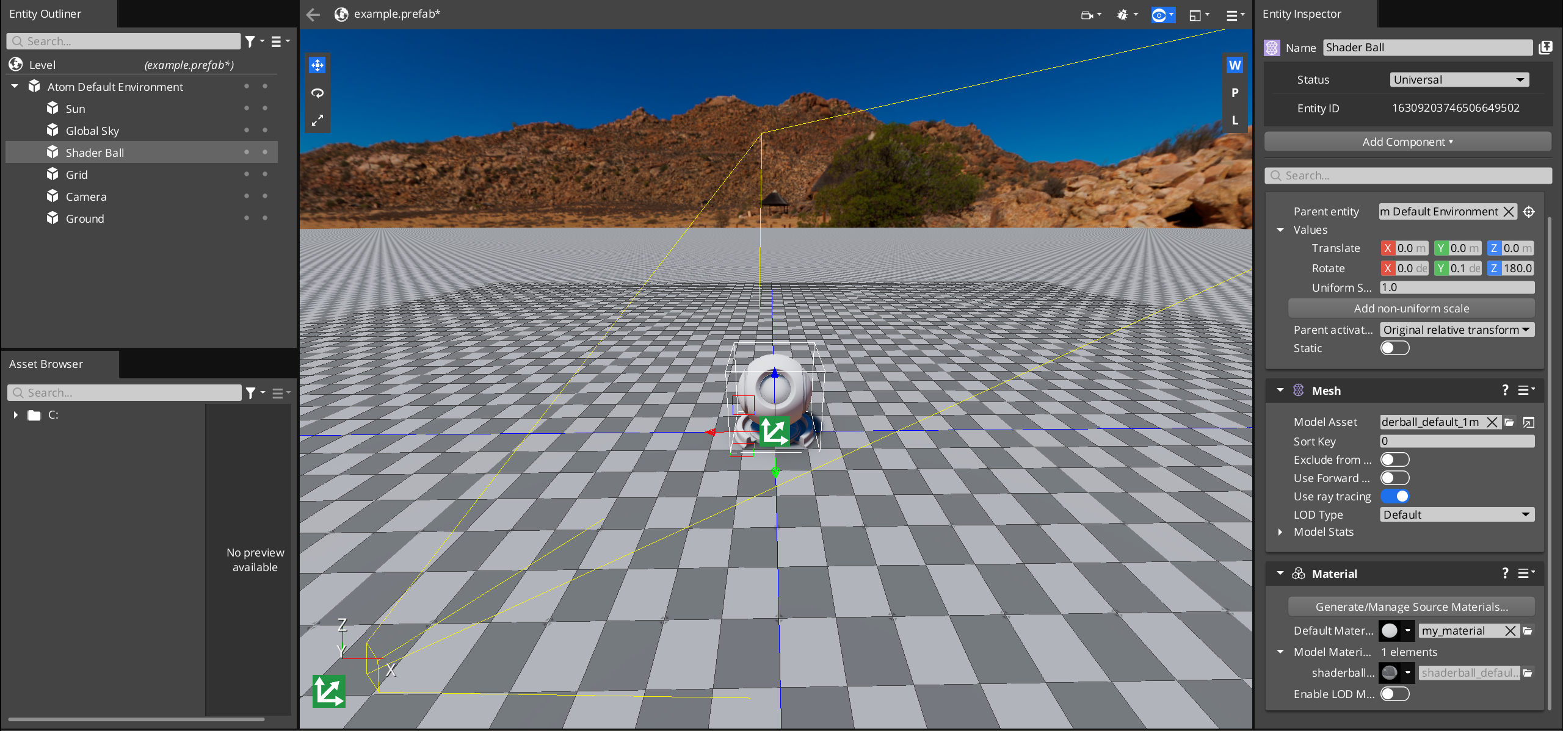Click the back arrow in viewport header
Viewport: 1563px width, 731px height.
click(x=313, y=15)
